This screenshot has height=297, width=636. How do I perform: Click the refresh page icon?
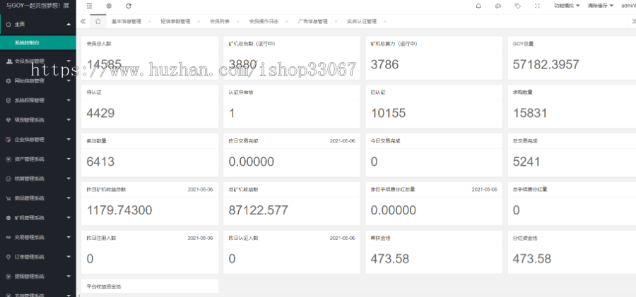(x=129, y=6)
